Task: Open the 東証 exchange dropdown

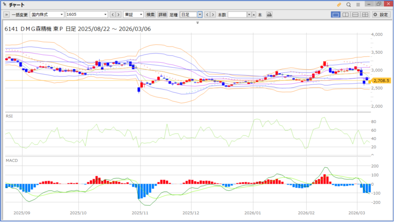Action: pos(133,15)
